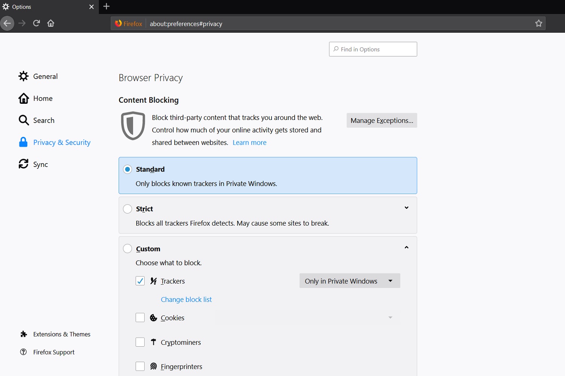The image size is (565, 376).
Task: Click the Manage Exceptions button
Action: [382, 120]
